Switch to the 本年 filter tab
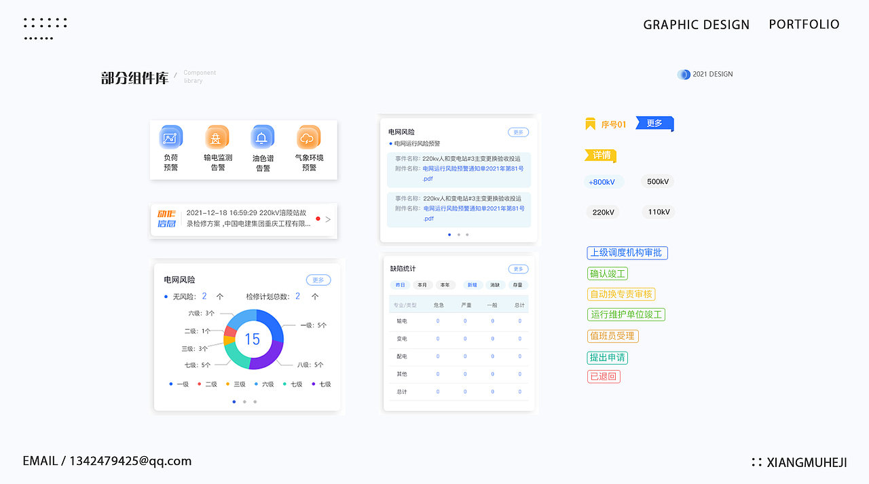The height and width of the screenshot is (484, 869). [445, 285]
